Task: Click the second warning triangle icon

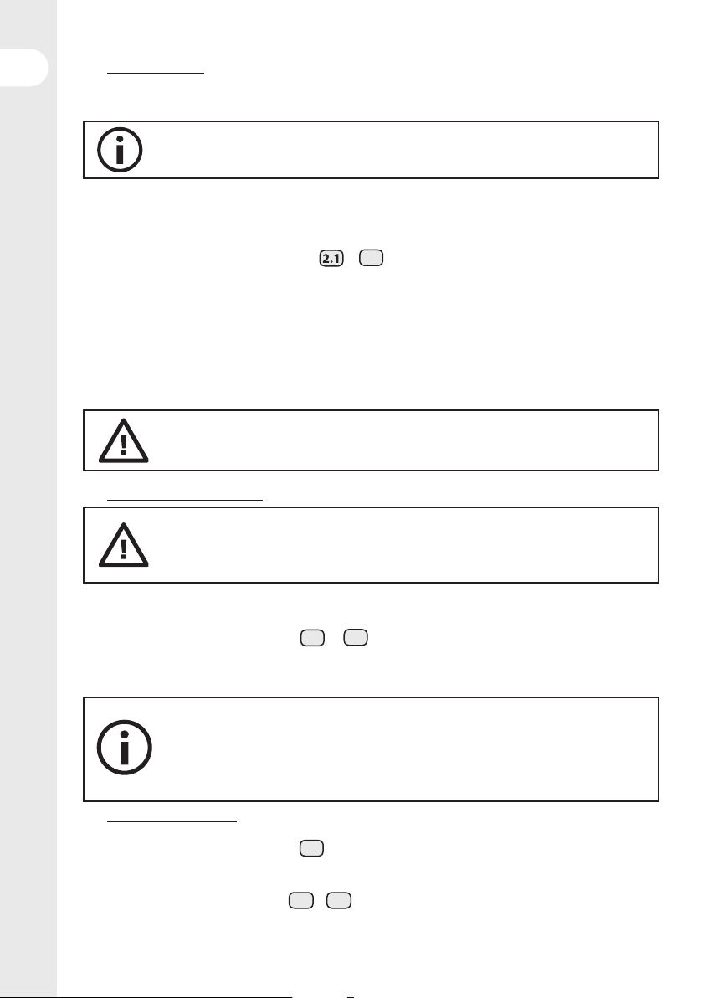Action: click(x=123, y=545)
